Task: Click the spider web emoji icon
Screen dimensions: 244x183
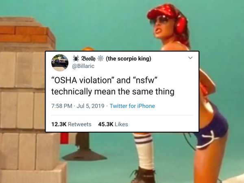Action: (100, 58)
